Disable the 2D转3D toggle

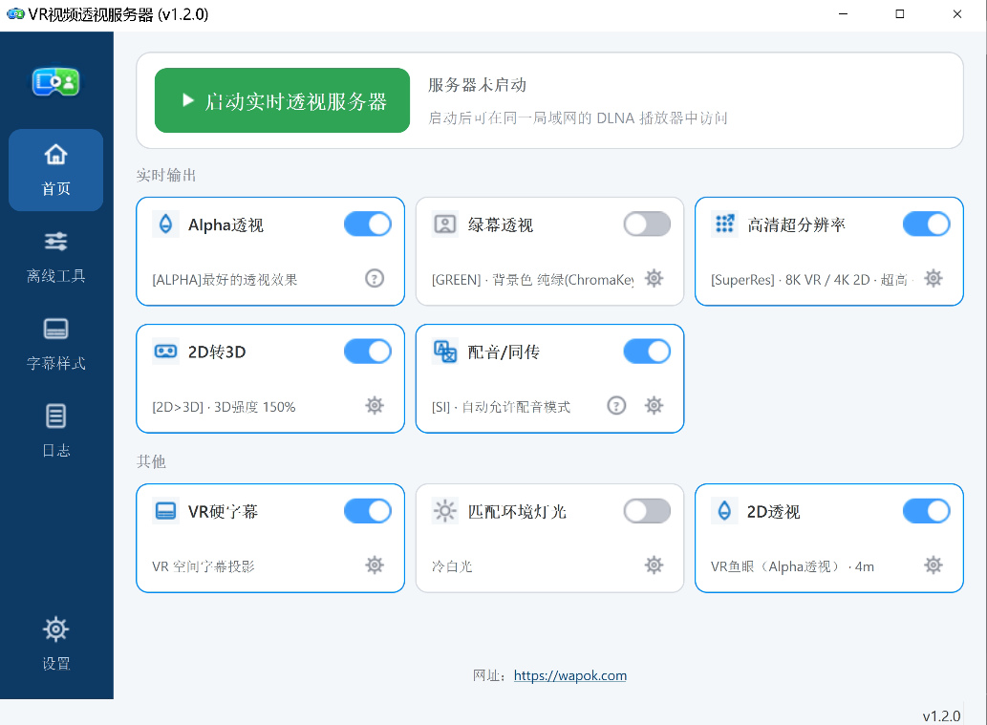368,352
